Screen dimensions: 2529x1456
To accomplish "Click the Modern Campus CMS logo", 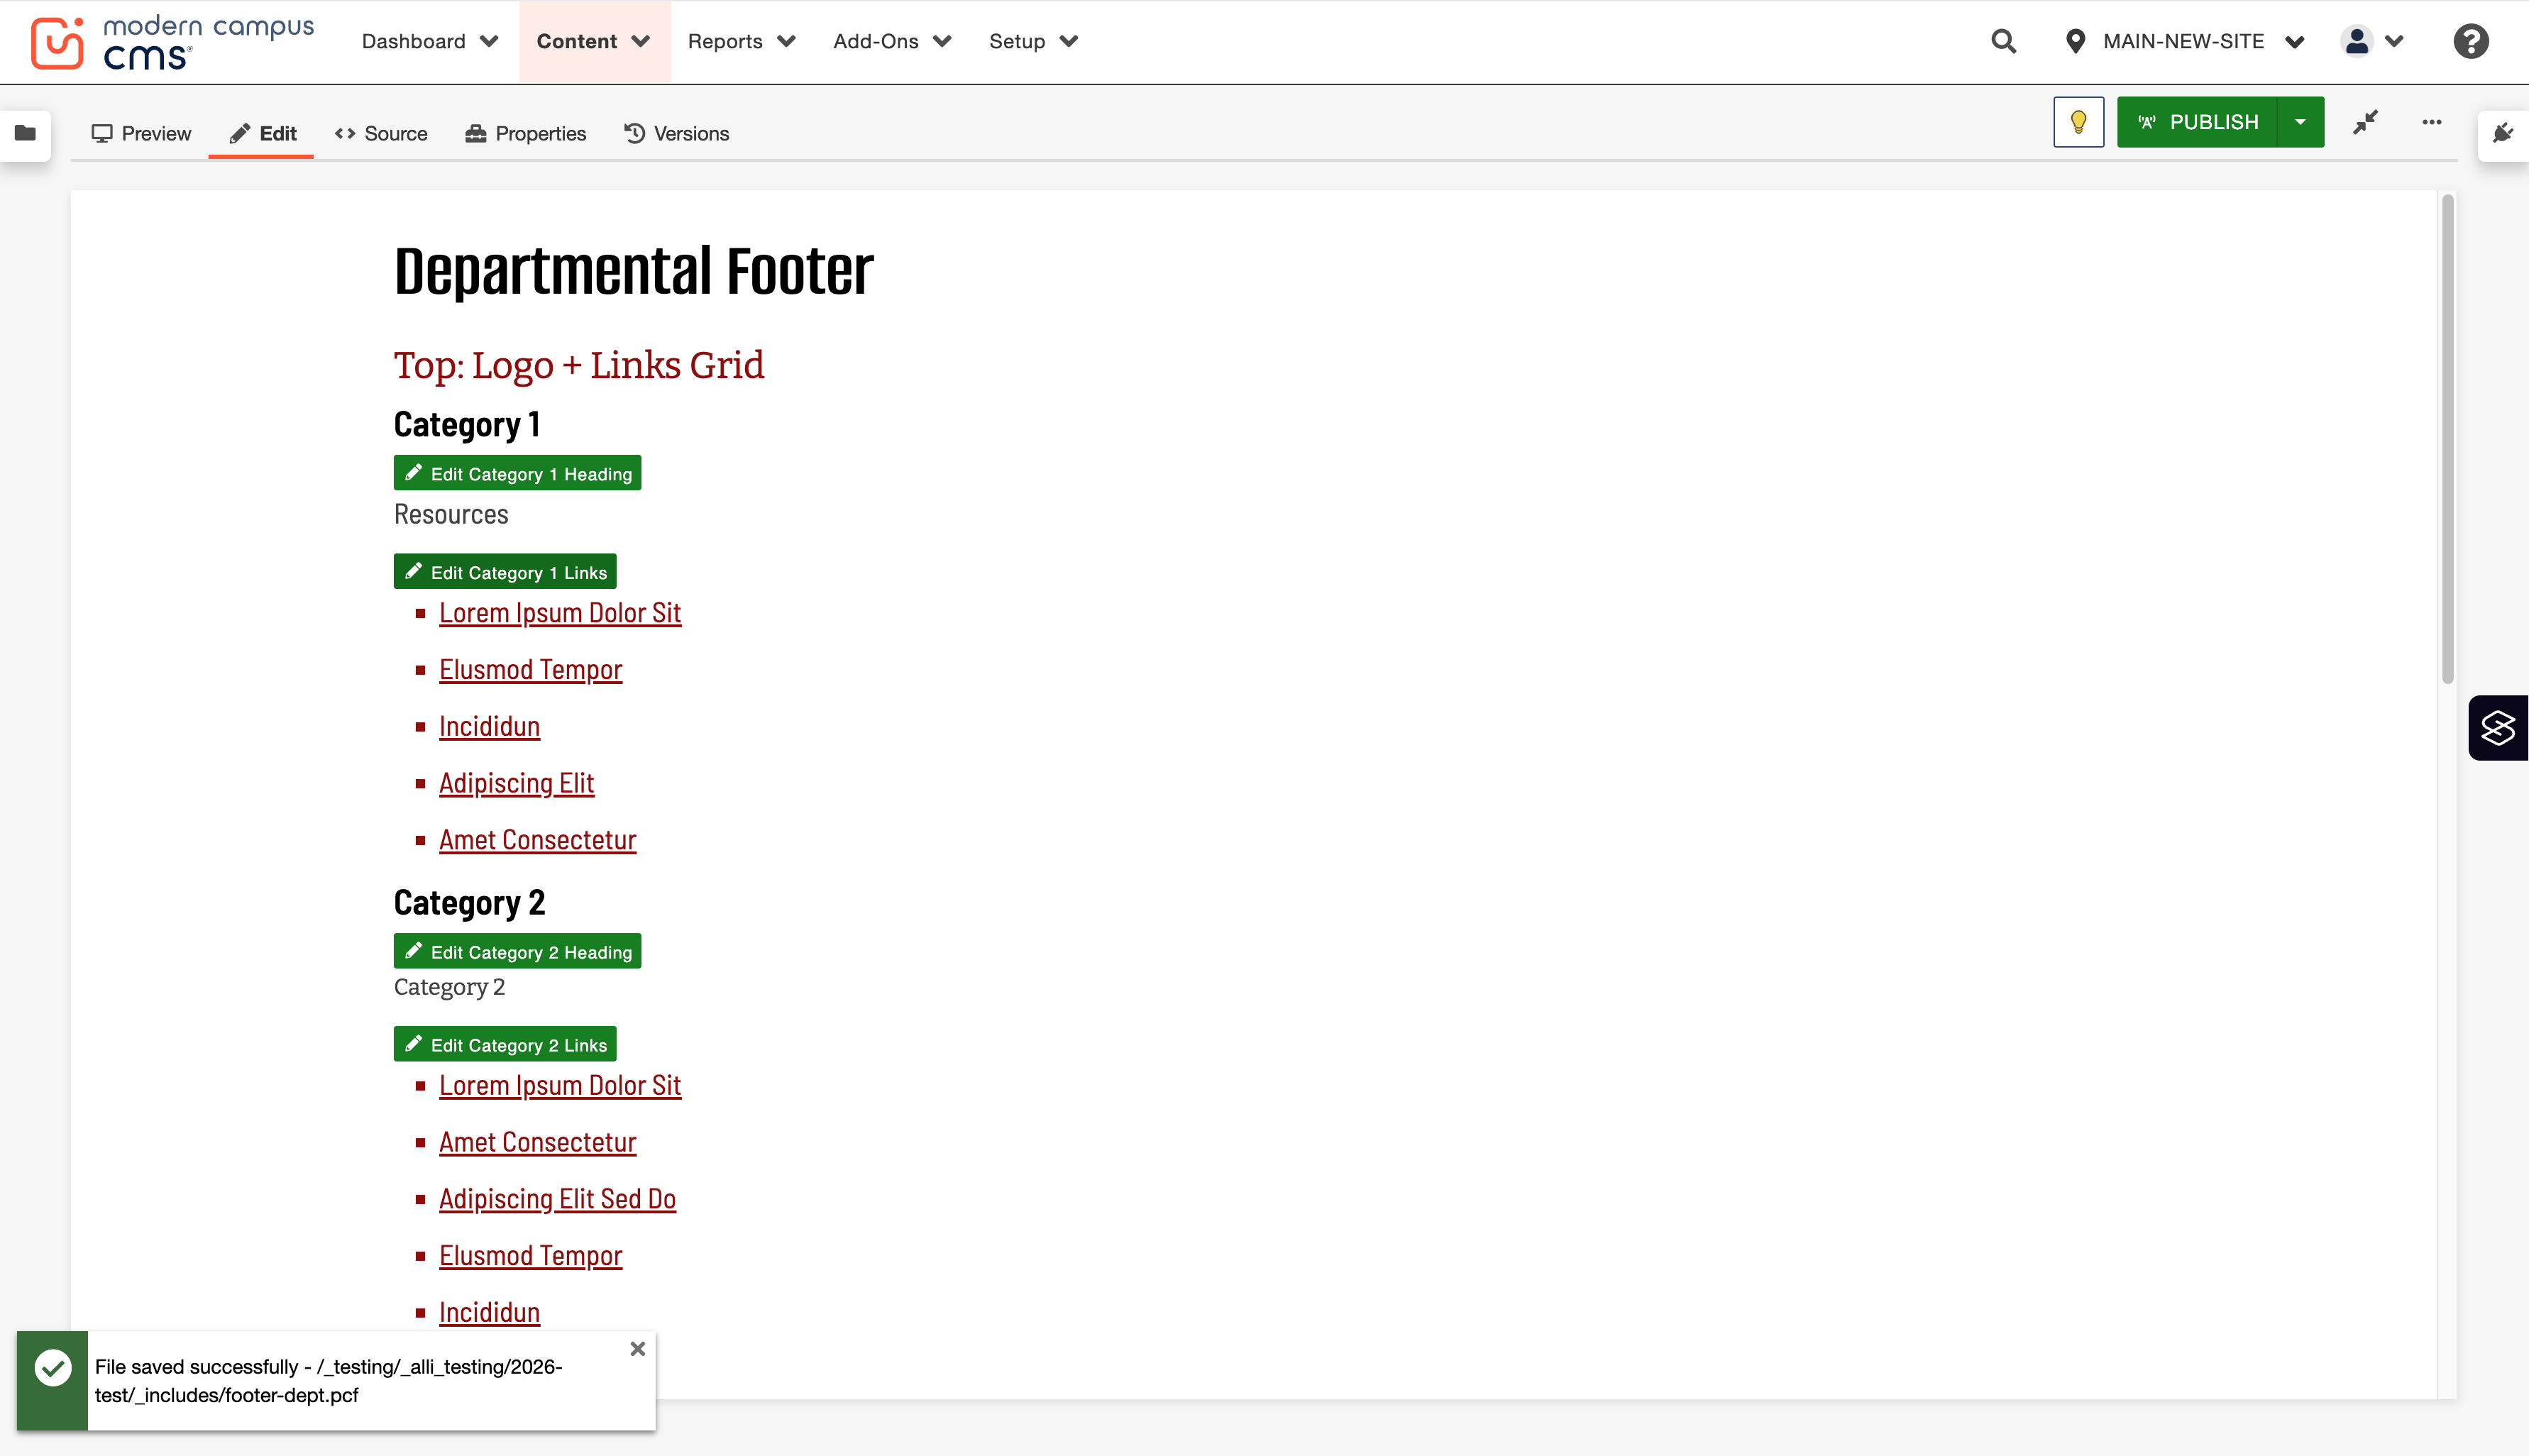I will point(172,42).
